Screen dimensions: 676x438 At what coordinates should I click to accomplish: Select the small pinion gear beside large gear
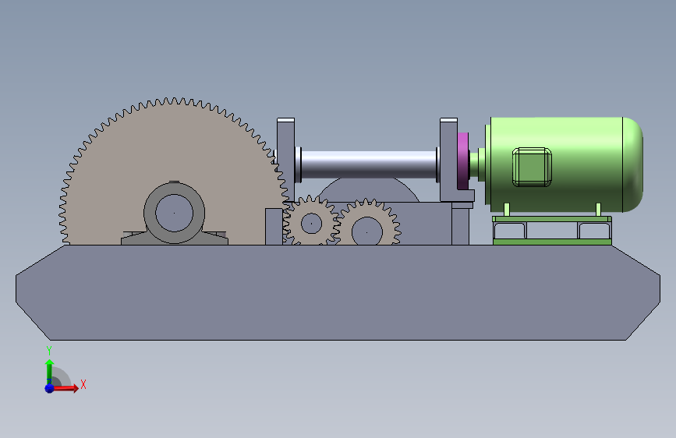311,221
